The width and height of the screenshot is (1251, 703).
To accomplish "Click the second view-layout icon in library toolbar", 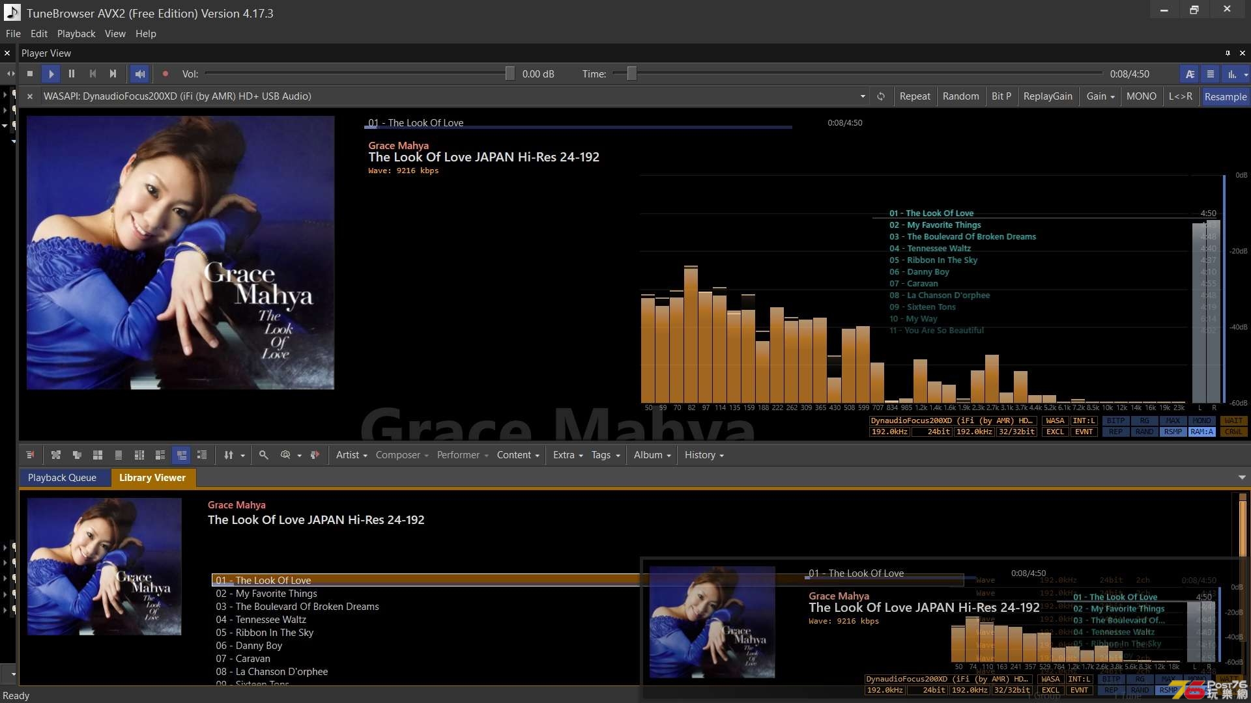I will click(56, 455).
